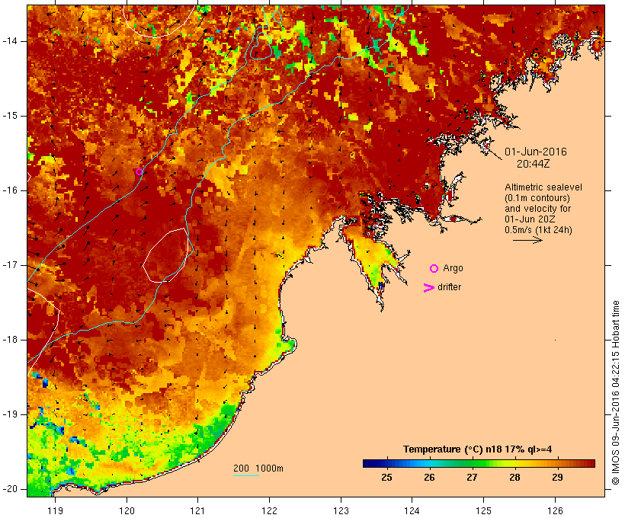Click the latitude axis label -16
The width and height of the screenshot is (625, 518).
pos(10,190)
